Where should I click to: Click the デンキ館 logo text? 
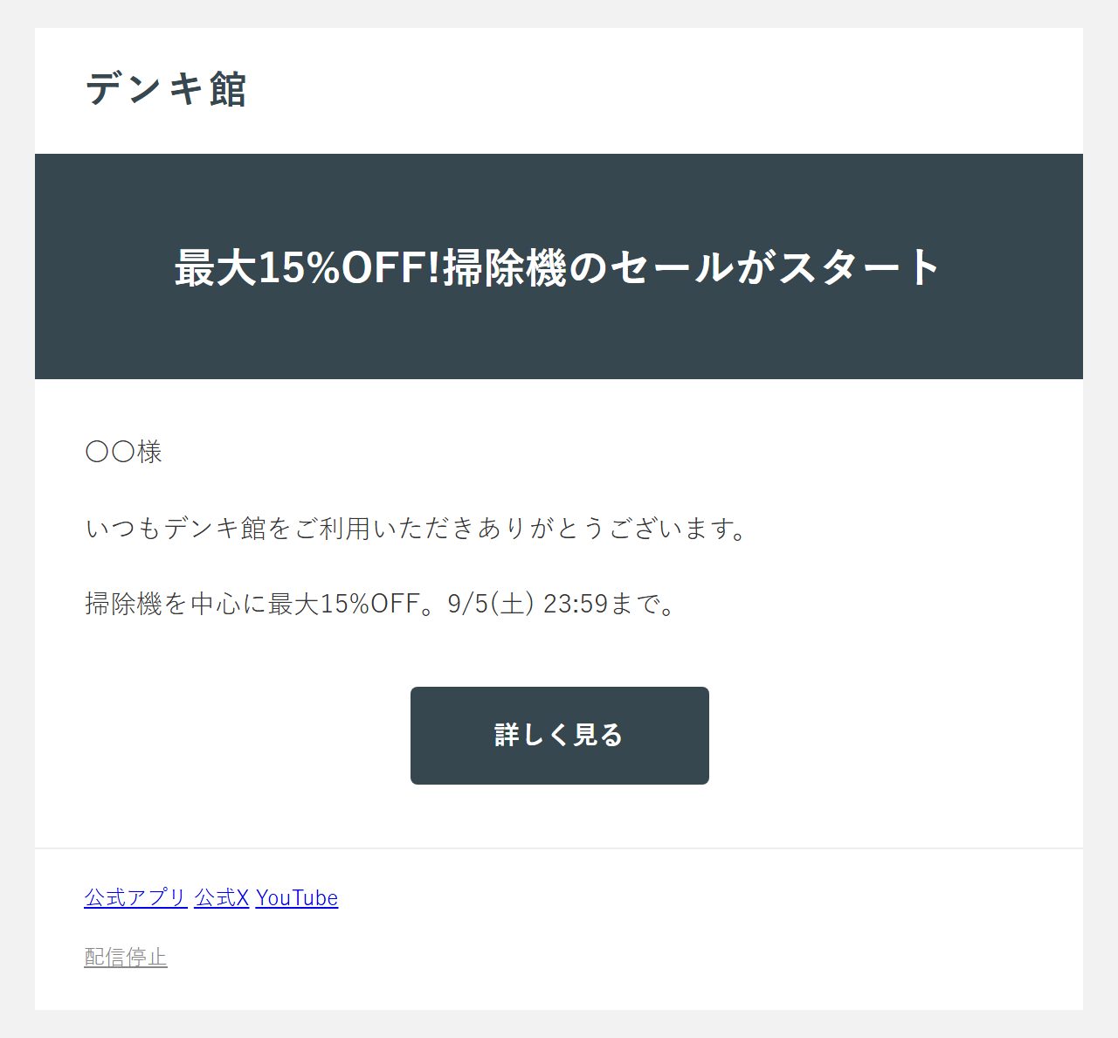coord(166,89)
